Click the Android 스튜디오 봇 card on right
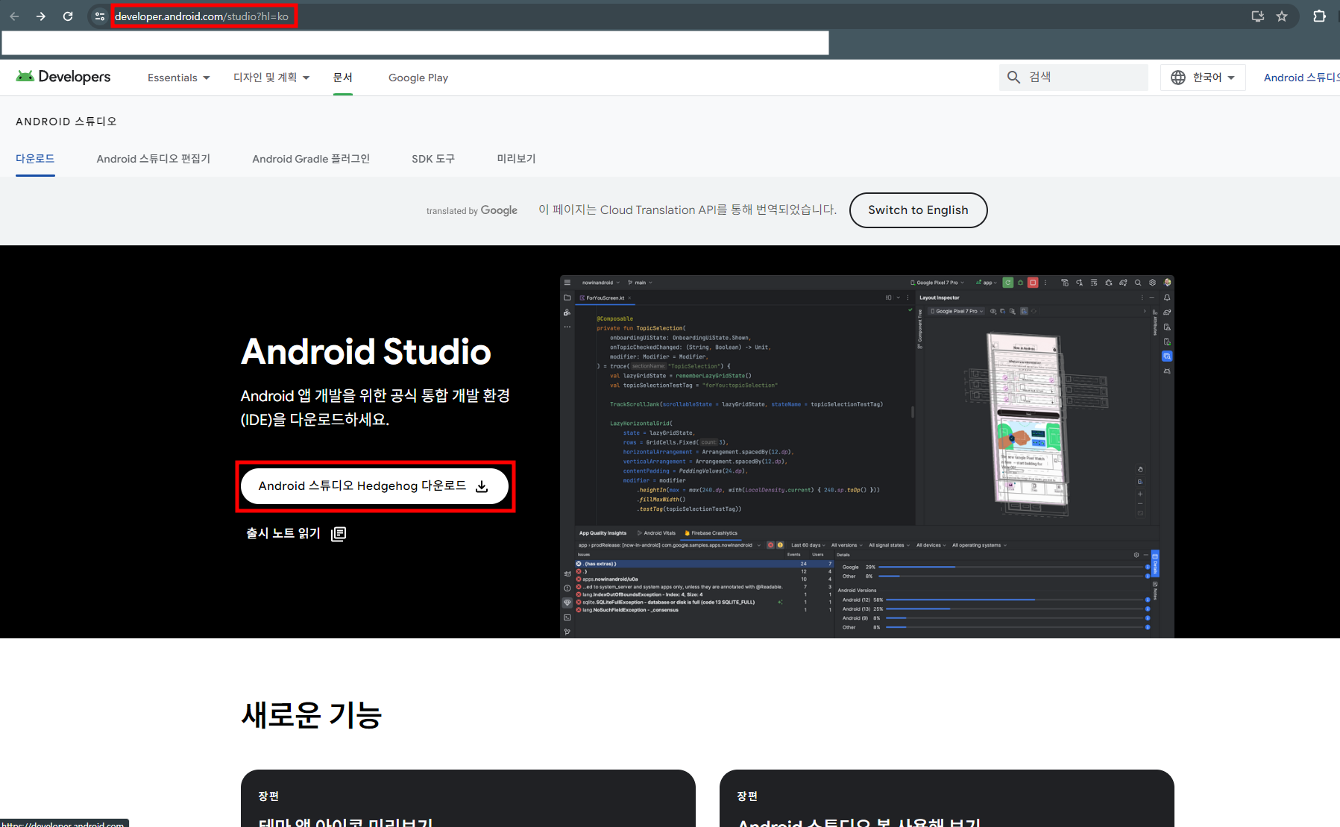This screenshot has height=827, width=1340. [x=947, y=798]
